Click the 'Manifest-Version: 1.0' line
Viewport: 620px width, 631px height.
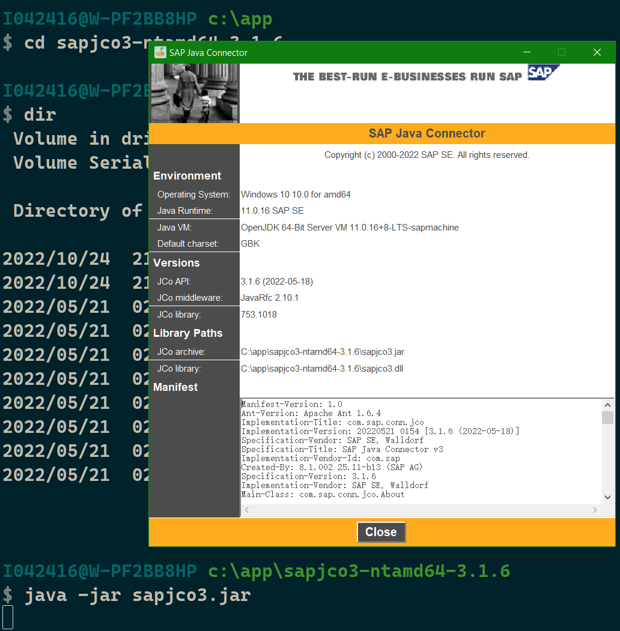pyautogui.click(x=292, y=404)
